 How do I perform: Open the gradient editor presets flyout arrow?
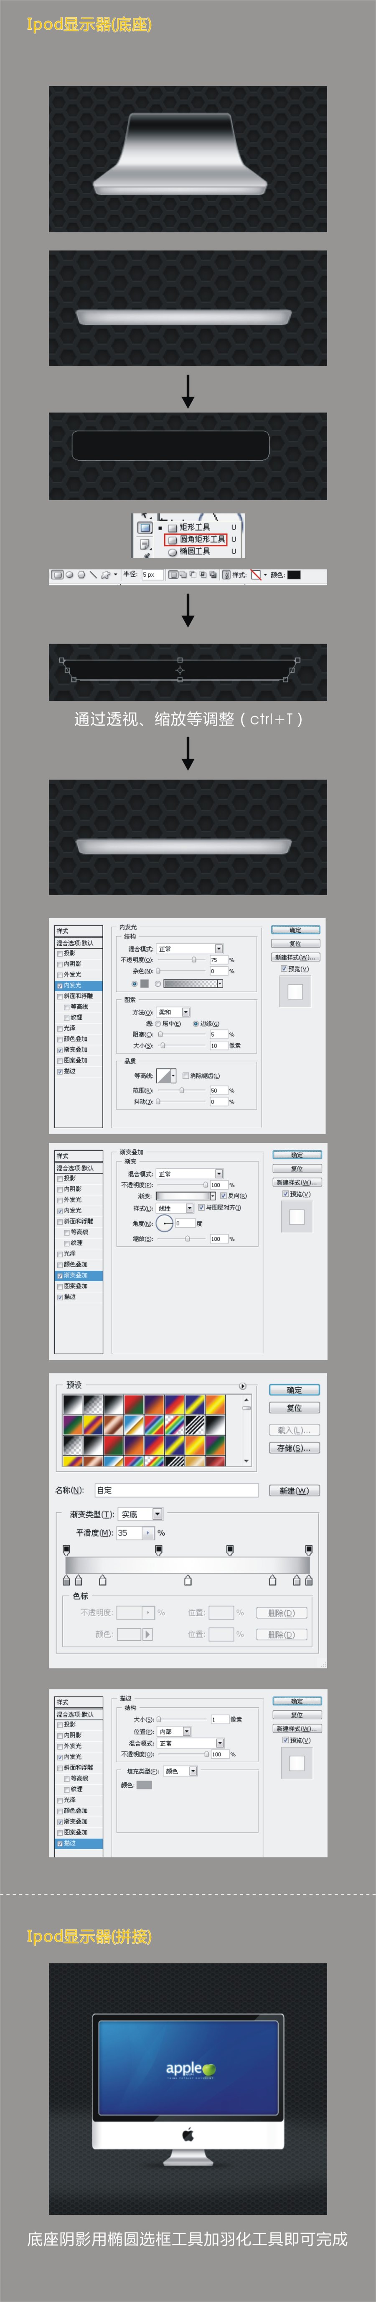point(243,1385)
